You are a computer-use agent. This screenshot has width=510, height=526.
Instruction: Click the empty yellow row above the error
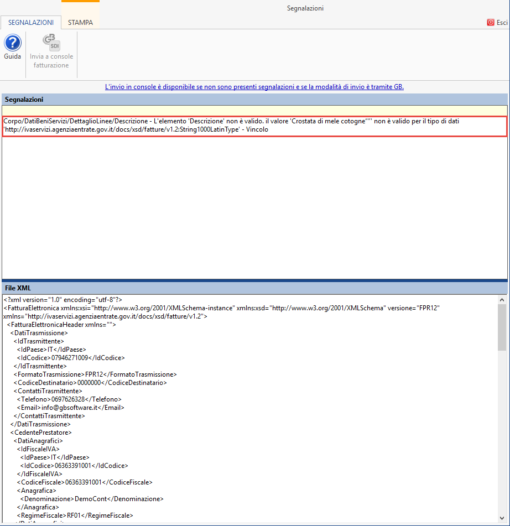click(x=254, y=111)
